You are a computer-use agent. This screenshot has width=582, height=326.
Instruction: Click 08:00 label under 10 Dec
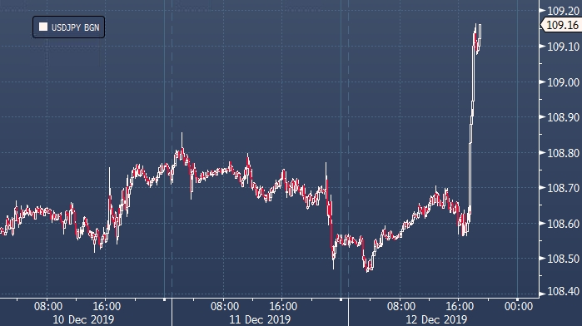click(48, 306)
